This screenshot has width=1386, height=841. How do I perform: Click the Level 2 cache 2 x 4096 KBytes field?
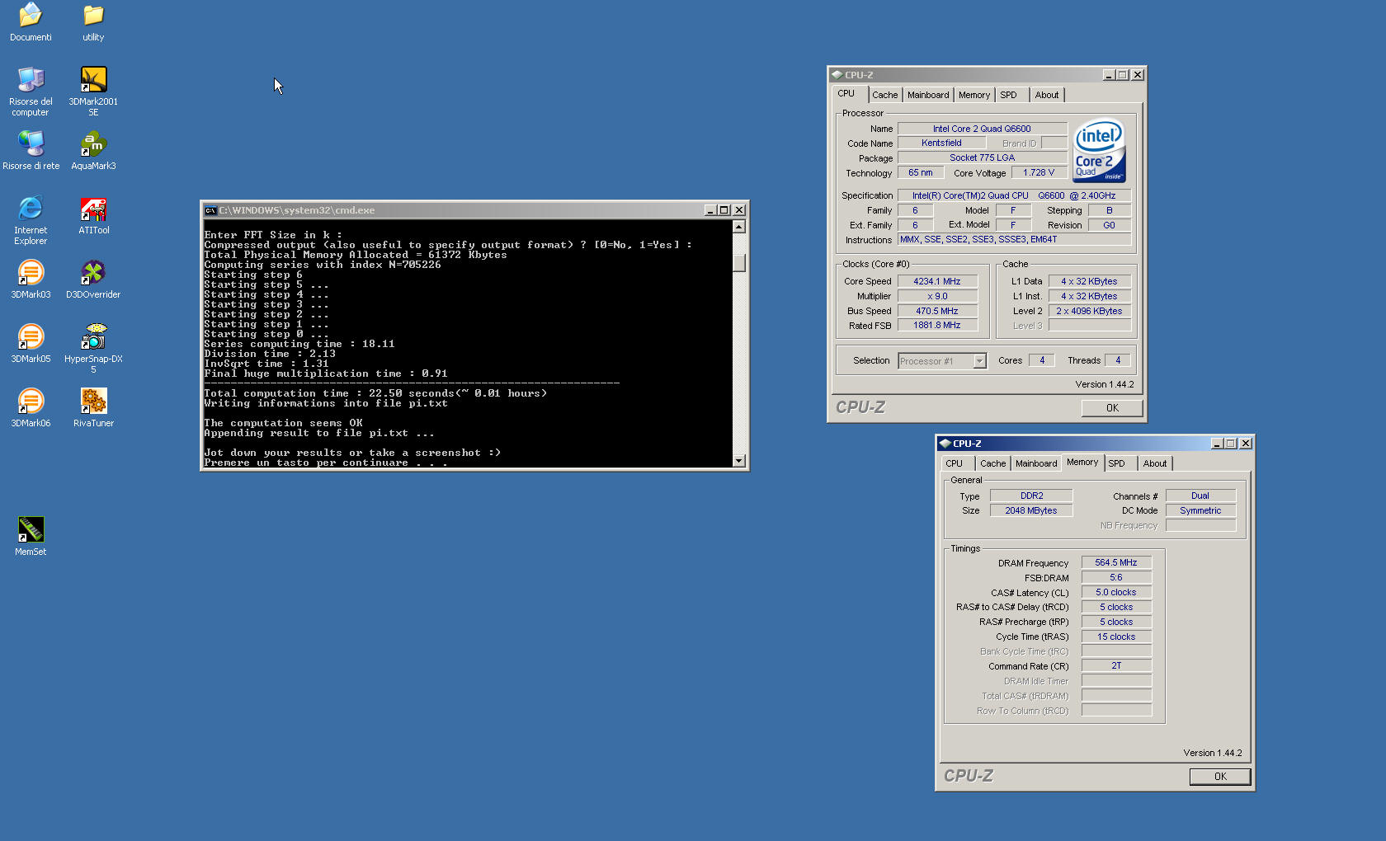coord(1089,311)
